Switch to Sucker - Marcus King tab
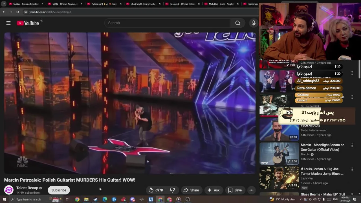Screen dimensions: 361x203 (x=26, y=4)
